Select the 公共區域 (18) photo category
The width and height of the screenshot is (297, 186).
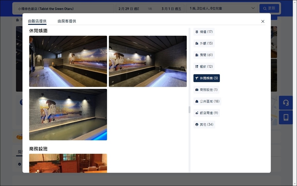coord(207,101)
